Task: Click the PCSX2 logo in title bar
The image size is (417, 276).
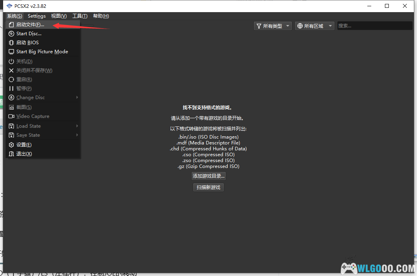Action: 9,6
